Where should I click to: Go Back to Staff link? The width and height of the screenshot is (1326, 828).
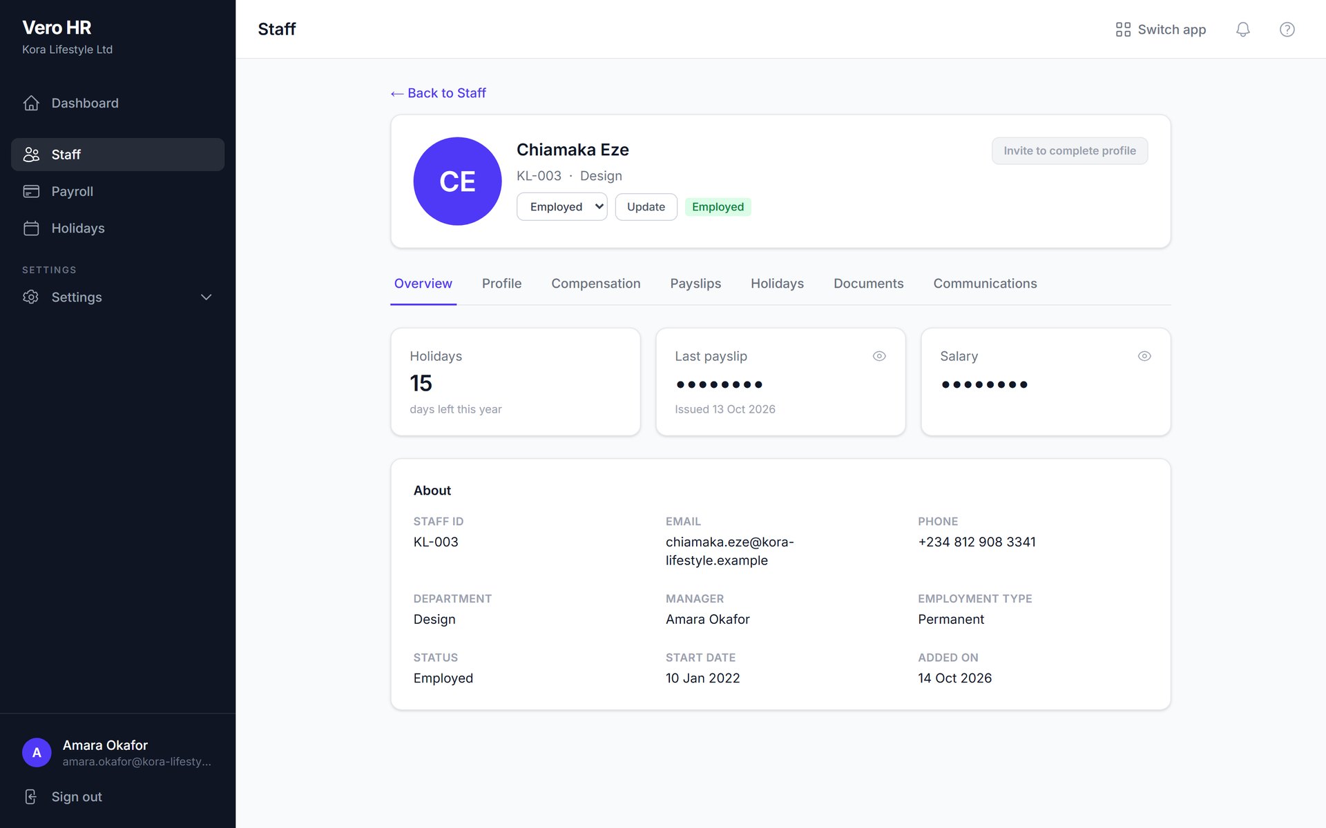[438, 93]
